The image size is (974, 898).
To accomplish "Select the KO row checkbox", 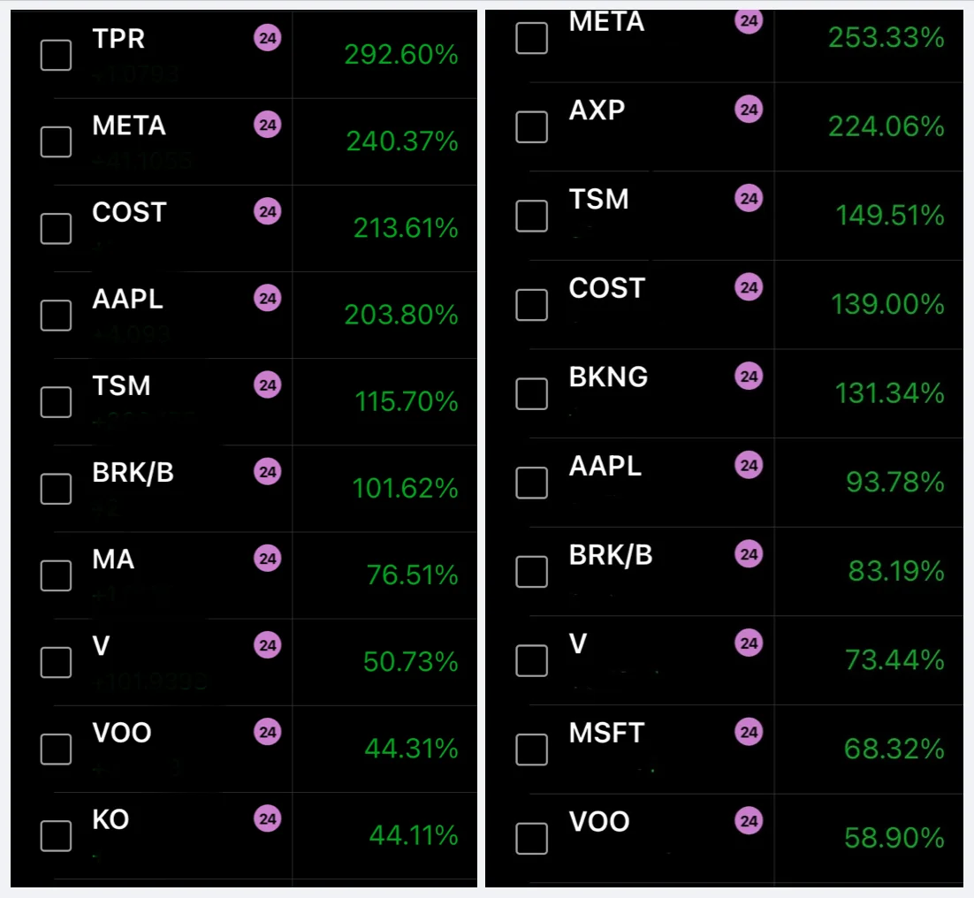I will tap(57, 835).
